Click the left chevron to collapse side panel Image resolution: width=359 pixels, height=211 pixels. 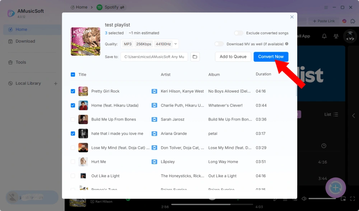(x=354, y=116)
